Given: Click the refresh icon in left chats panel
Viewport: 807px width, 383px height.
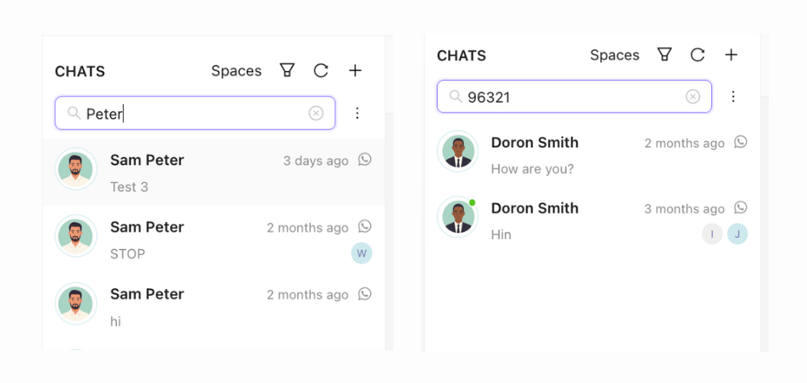Looking at the screenshot, I should click(321, 70).
